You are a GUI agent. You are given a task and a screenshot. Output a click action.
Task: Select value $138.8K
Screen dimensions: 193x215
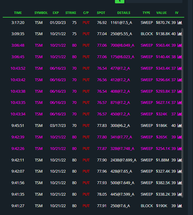pyautogui.click(x=163, y=34)
